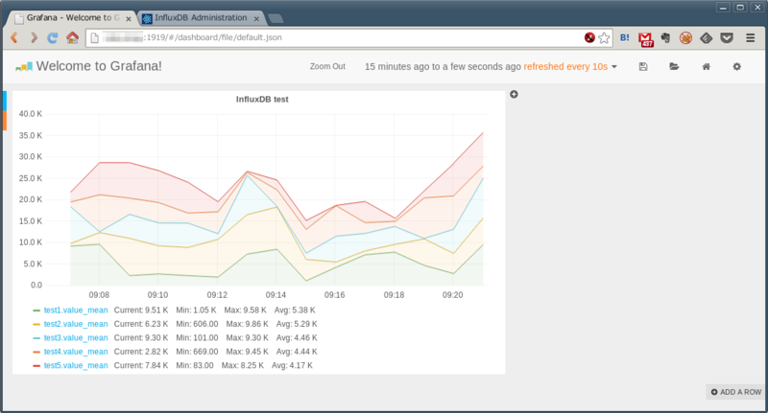
Task: Toggle test2.value_mean series in legend
Action: click(x=76, y=324)
